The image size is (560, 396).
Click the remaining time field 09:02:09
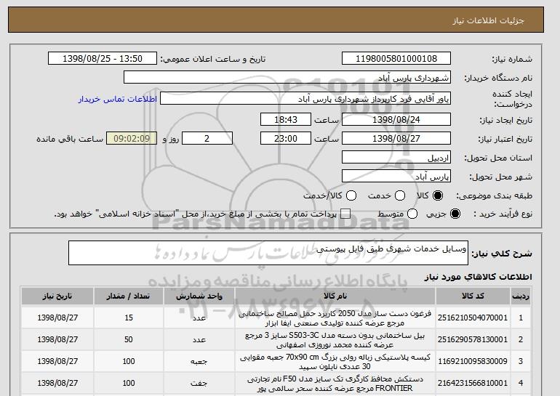(132, 139)
